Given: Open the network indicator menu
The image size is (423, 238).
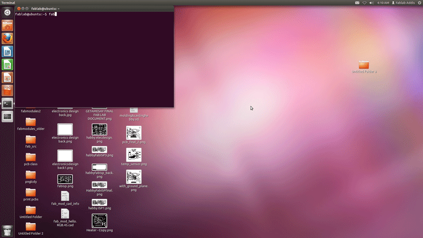Looking at the screenshot, I should [x=364, y=3].
